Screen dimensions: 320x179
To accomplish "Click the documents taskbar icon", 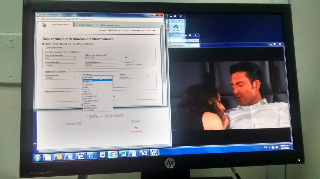I will [x=134, y=154].
